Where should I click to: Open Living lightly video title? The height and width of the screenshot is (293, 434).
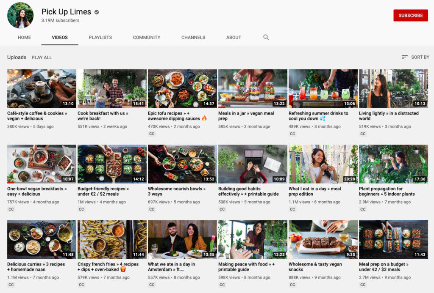389,116
